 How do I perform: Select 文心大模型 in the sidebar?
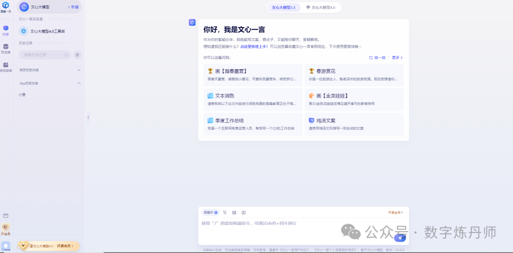click(49, 7)
